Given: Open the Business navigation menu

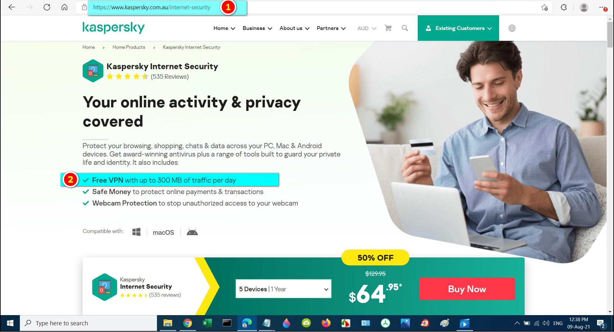Looking at the screenshot, I should 257,28.
